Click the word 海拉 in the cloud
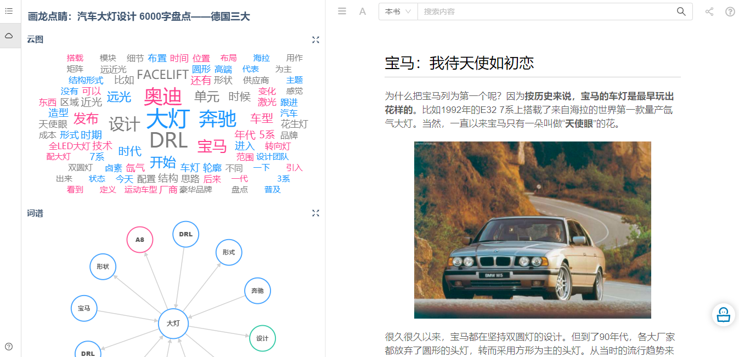739x357 pixels. tap(261, 58)
